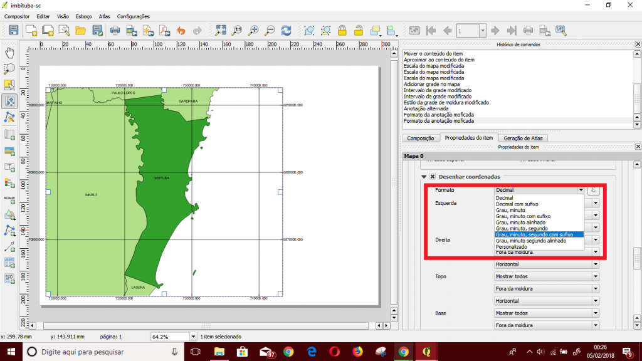The image size is (642, 361).
Task: Open the Atlas menu
Action: pyautogui.click(x=104, y=16)
